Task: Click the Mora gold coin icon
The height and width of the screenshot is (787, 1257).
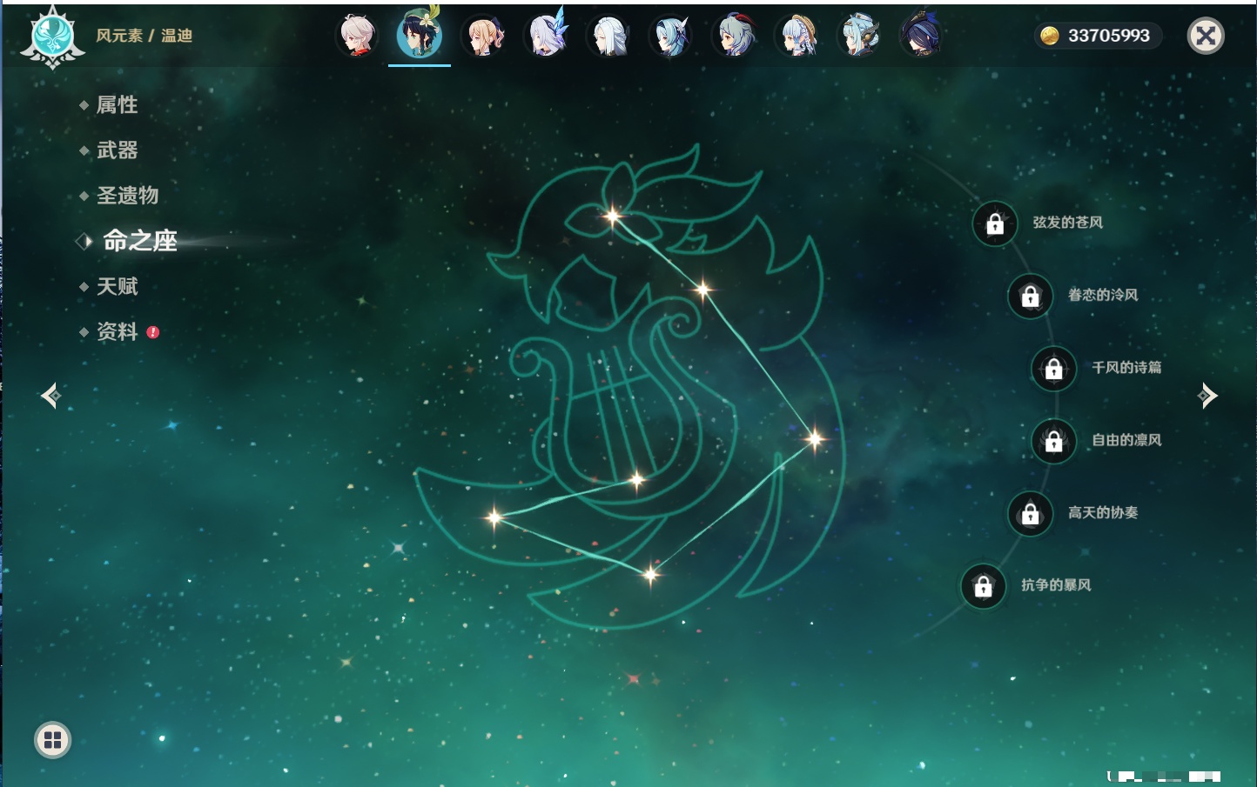Action: click(1050, 36)
